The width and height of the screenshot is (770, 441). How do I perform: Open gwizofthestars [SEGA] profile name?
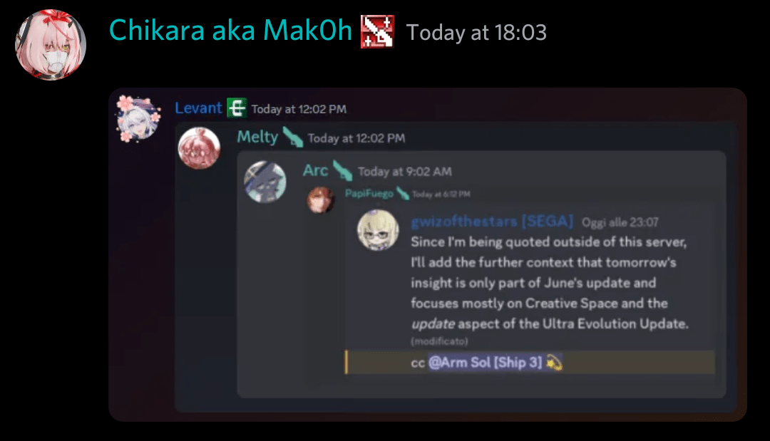tap(492, 222)
